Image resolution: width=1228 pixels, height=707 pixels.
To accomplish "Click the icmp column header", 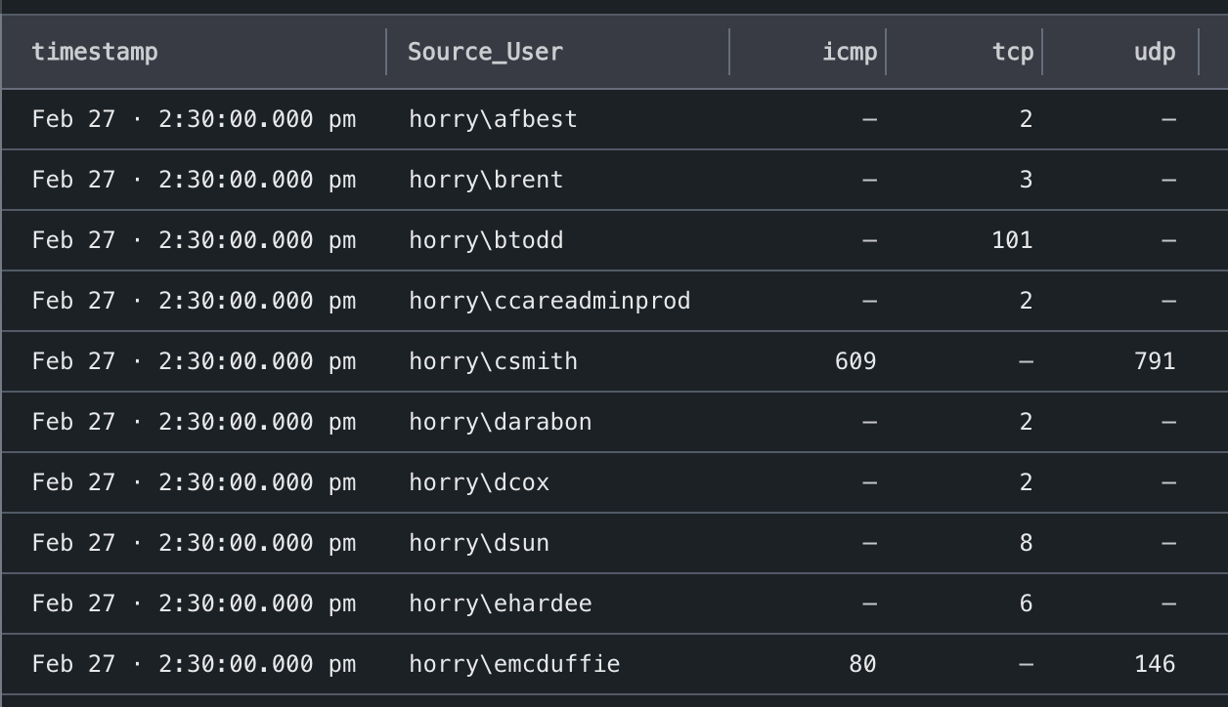I will (850, 52).
